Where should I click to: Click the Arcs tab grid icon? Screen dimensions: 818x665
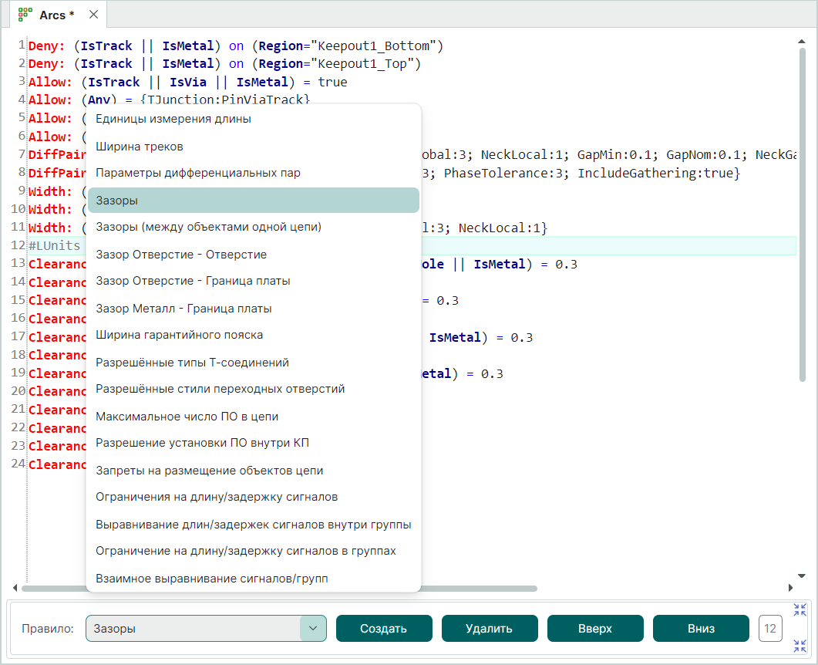coord(25,15)
